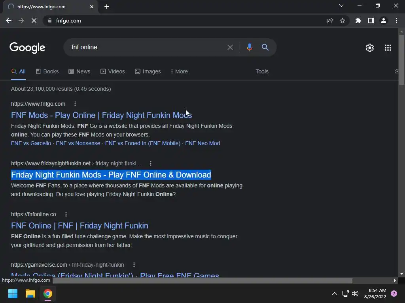The width and height of the screenshot is (405, 303).
Task: Click the https://fnfonline.co result URL
Action: (x=34, y=214)
